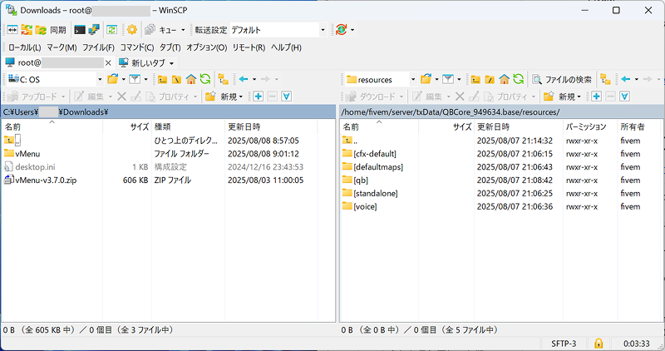Screen dimensions: 665x351
Task: Click the globe reconnect session icon
Action: coord(341,30)
